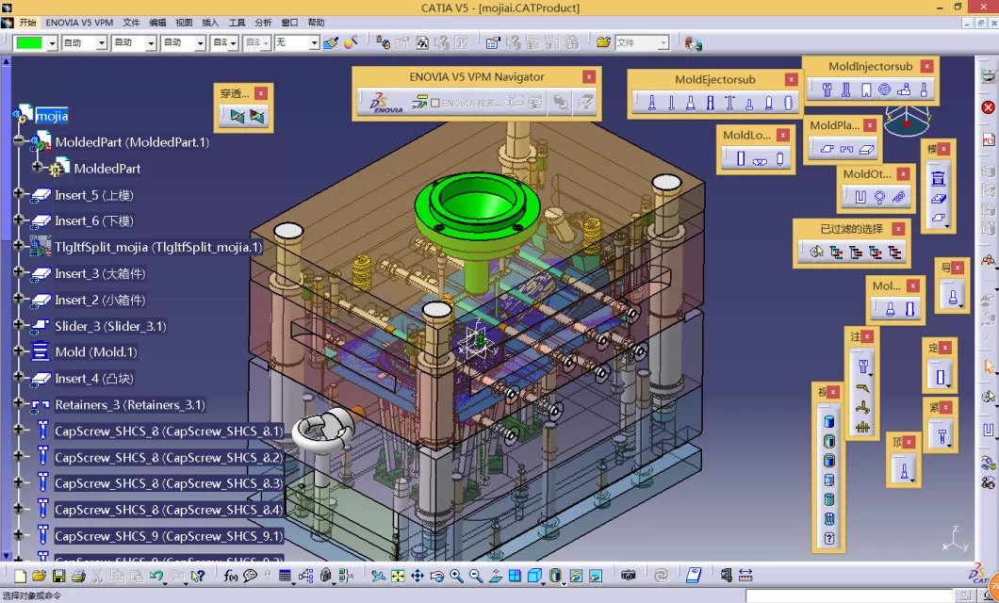Click the Painter brush icon in graphic properties toolbar
This screenshot has width=999, height=603.
click(x=331, y=42)
